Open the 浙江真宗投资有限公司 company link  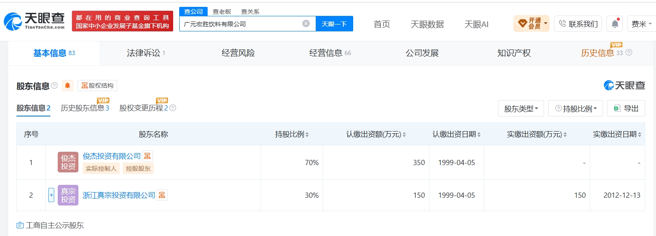coord(119,195)
